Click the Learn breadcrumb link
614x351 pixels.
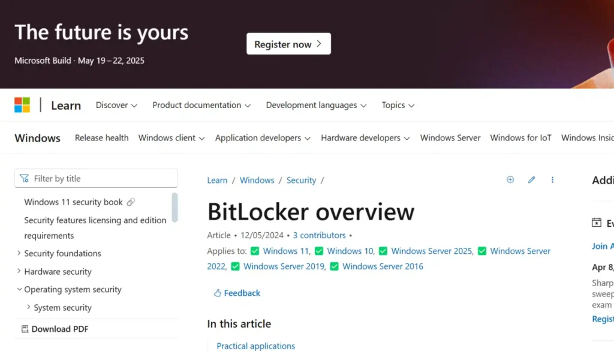[217, 180]
